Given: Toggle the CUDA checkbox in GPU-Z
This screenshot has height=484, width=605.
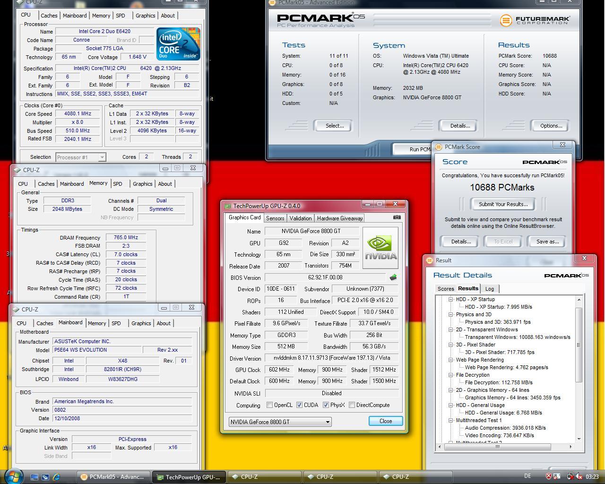Looking at the screenshot, I should point(299,405).
